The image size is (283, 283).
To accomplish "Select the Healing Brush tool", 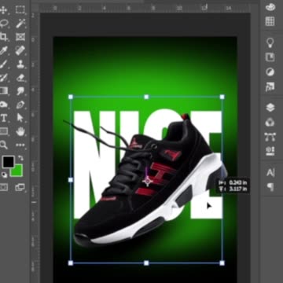I will tap(20, 50).
